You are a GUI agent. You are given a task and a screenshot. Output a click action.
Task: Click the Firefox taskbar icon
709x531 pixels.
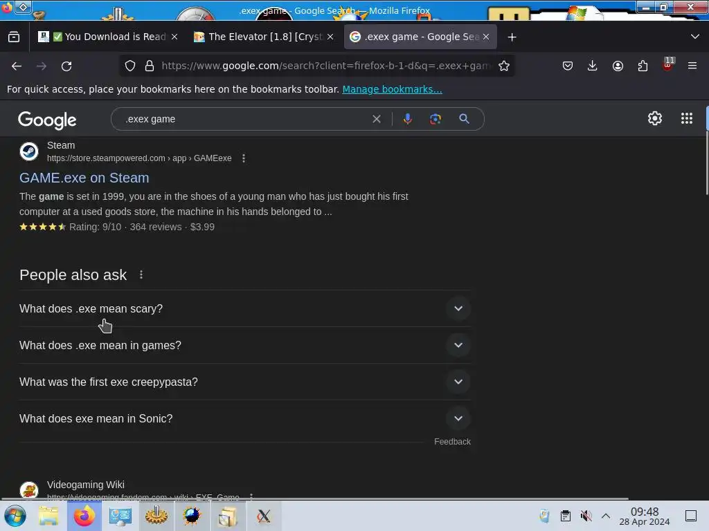point(84,516)
